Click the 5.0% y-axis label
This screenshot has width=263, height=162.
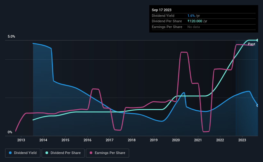coord(11,36)
